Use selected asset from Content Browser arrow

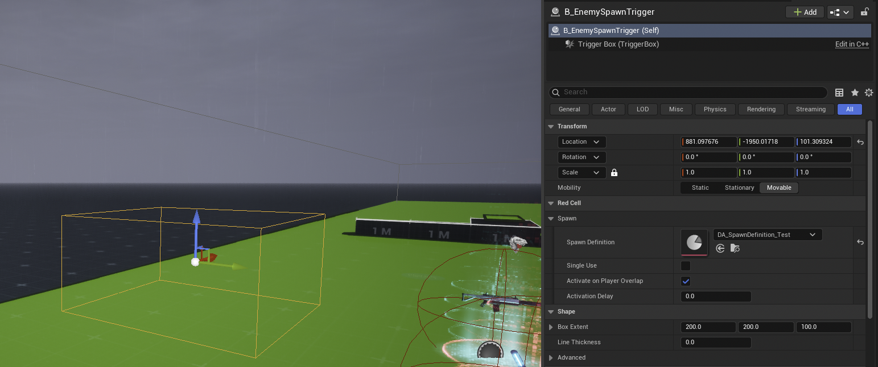point(720,248)
